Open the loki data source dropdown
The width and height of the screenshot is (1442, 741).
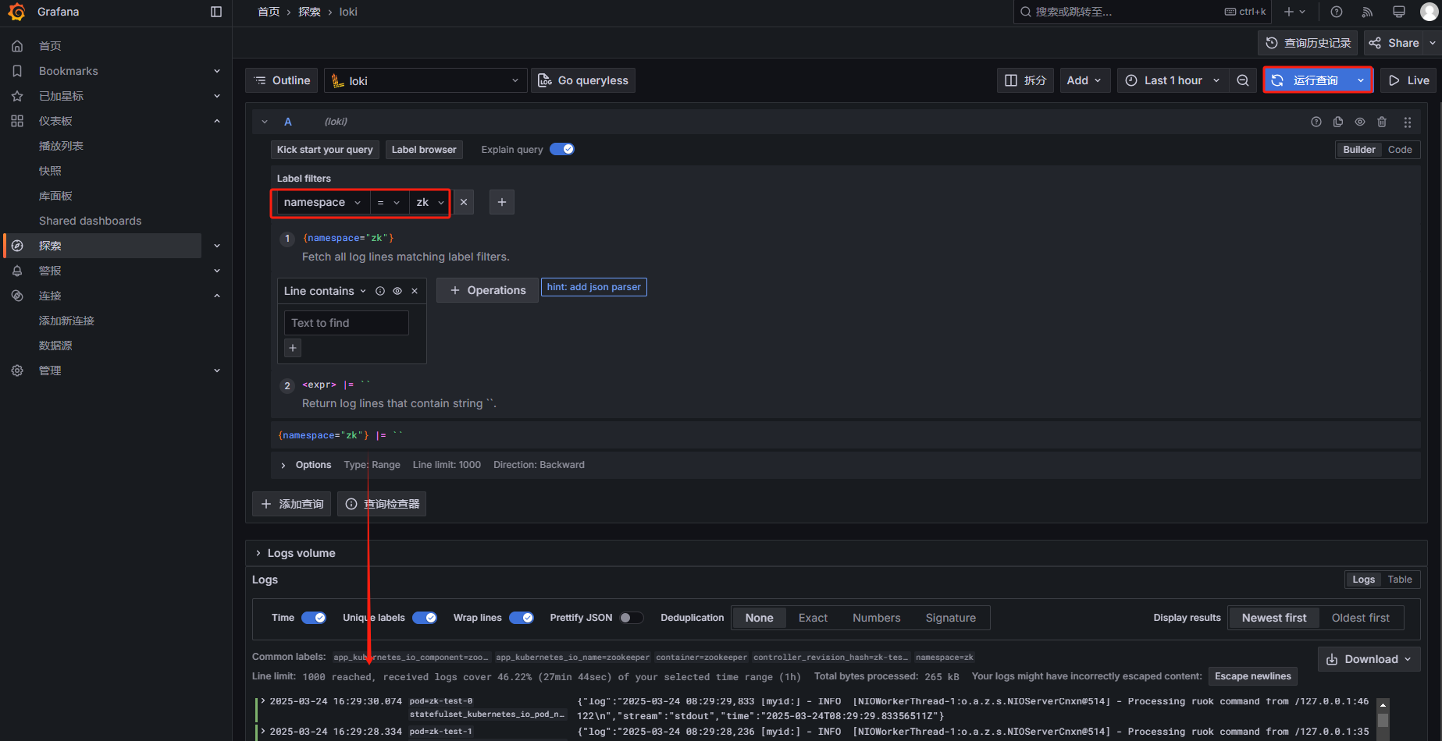pyautogui.click(x=425, y=80)
